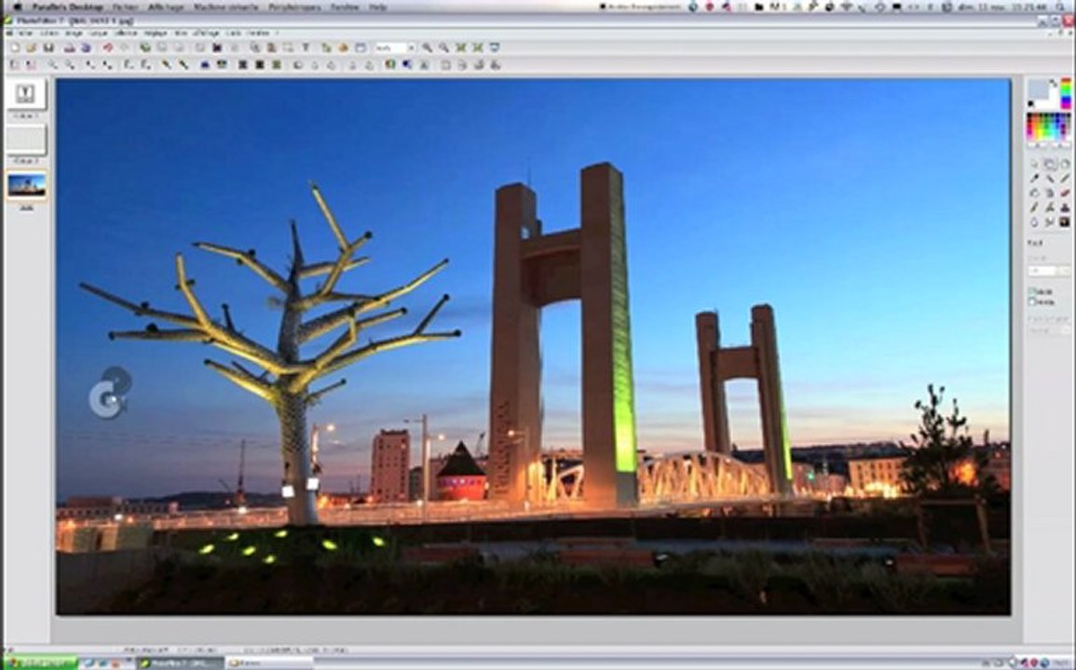1076x670 pixels.
Task: Click the Zoom out magnifier icon
Action: click(x=444, y=48)
